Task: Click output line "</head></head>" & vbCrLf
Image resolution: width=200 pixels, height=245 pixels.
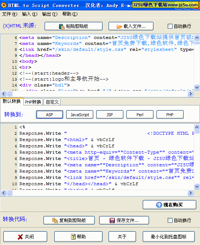Action: (79, 184)
